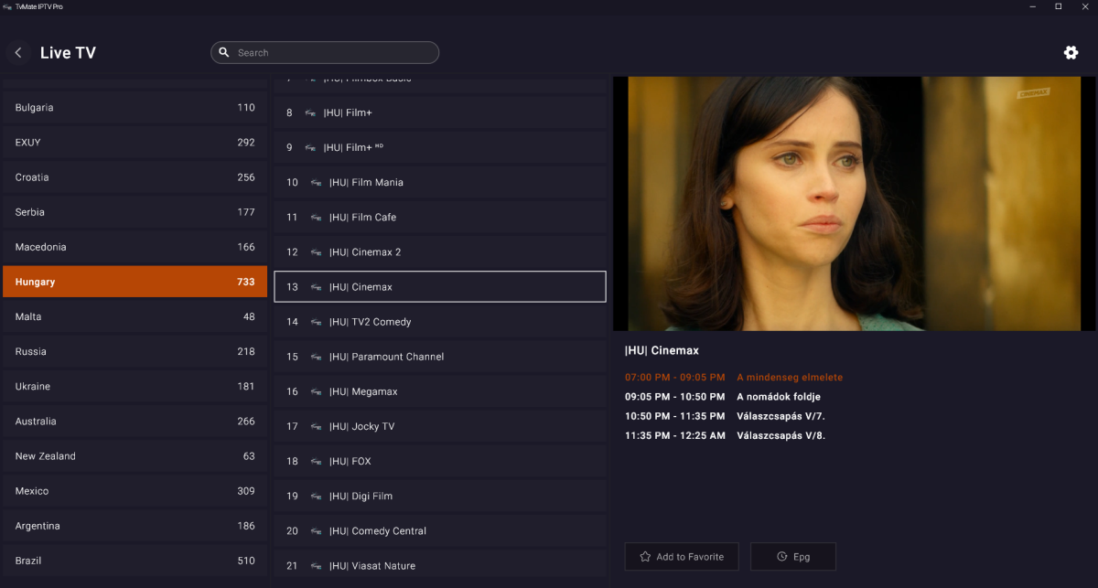Click the channel logo icon beside FOX
The height and width of the screenshot is (588, 1098).
316,462
